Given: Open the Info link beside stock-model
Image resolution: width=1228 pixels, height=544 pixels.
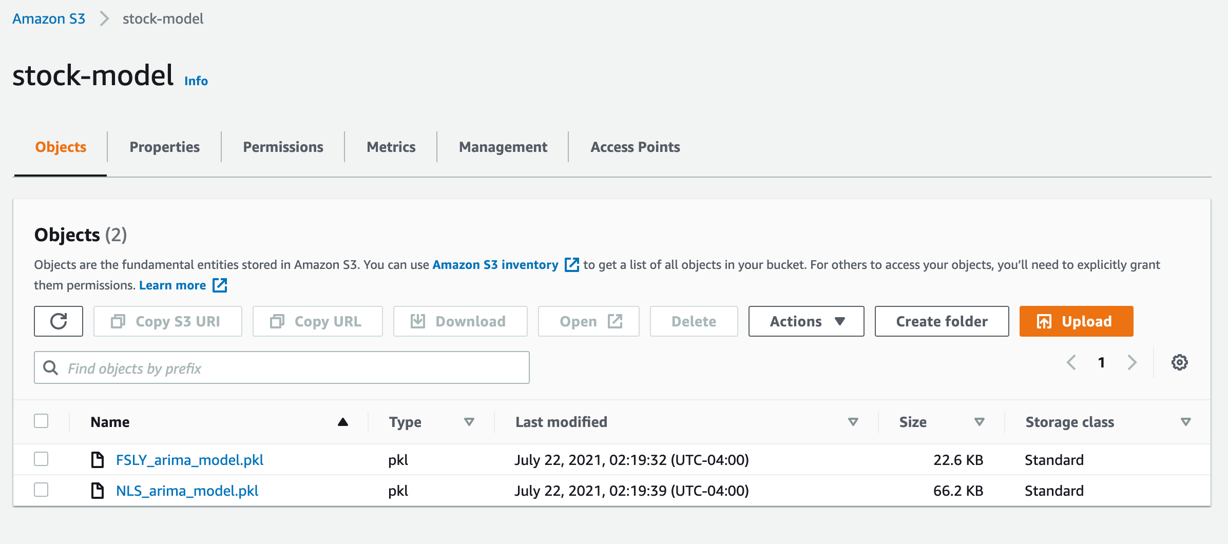Looking at the screenshot, I should (x=196, y=81).
